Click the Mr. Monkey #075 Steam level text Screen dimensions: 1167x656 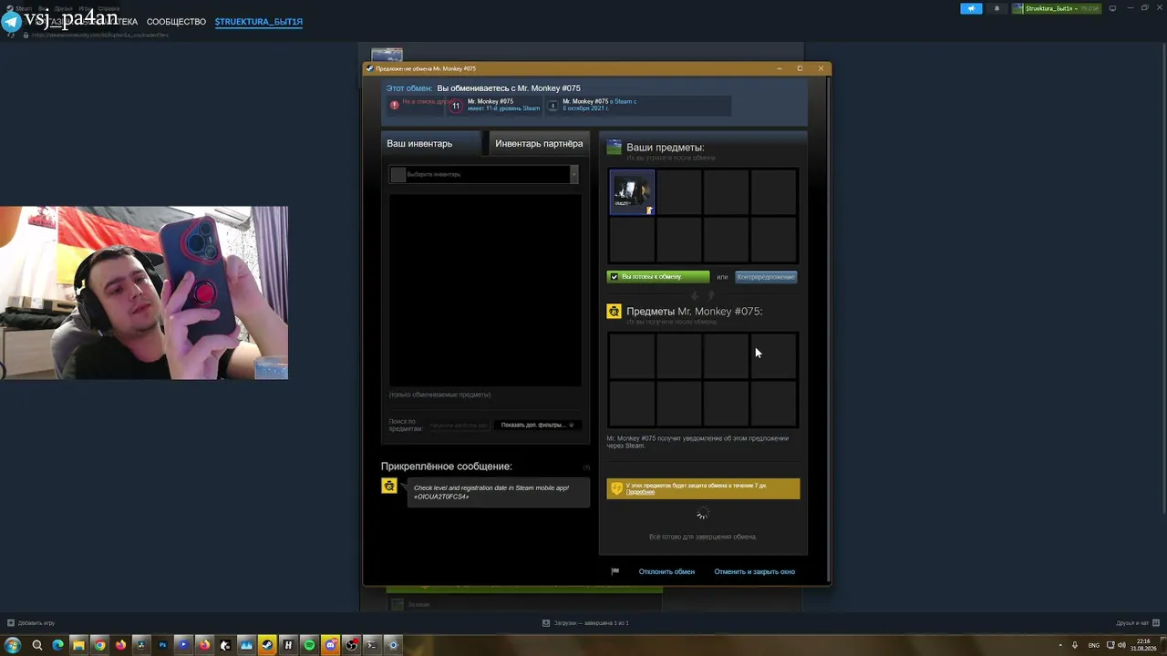(x=503, y=105)
